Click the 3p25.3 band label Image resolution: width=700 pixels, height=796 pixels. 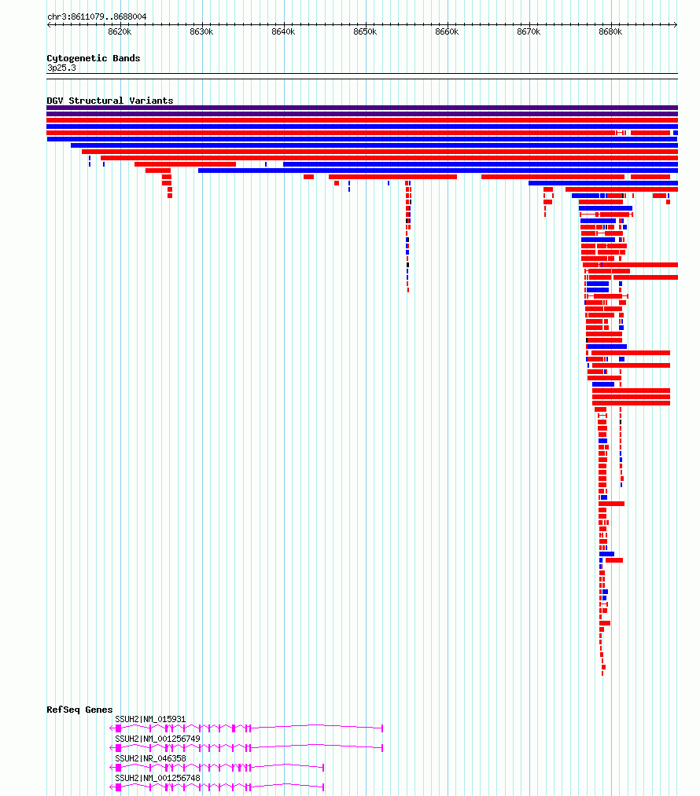(x=61, y=68)
